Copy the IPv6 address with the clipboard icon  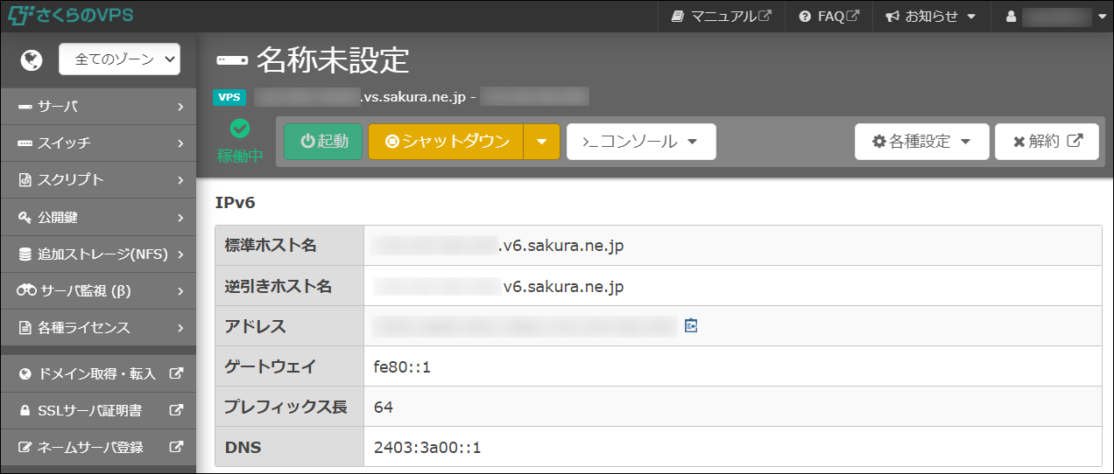pyautogui.click(x=691, y=325)
